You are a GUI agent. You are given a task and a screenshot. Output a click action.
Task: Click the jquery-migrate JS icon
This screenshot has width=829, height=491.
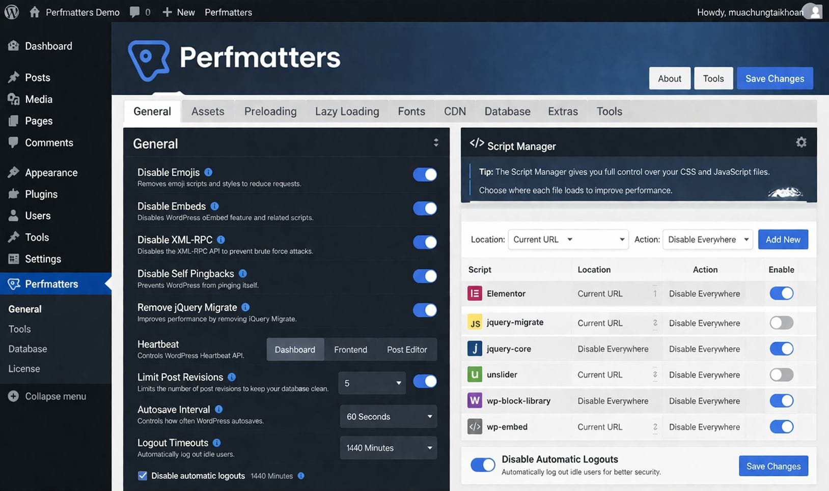click(x=474, y=322)
